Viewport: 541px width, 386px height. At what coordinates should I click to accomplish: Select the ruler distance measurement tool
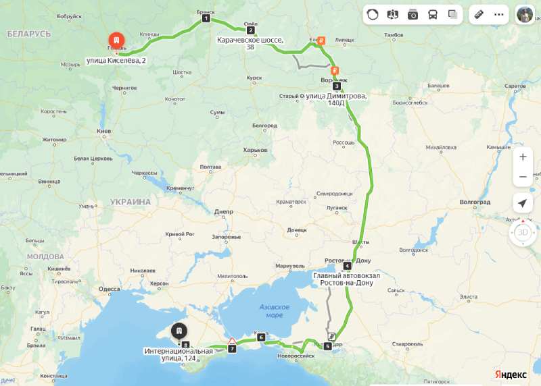point(479,14)
